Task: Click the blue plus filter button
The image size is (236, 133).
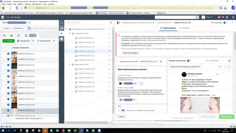Action: point(29,28)
